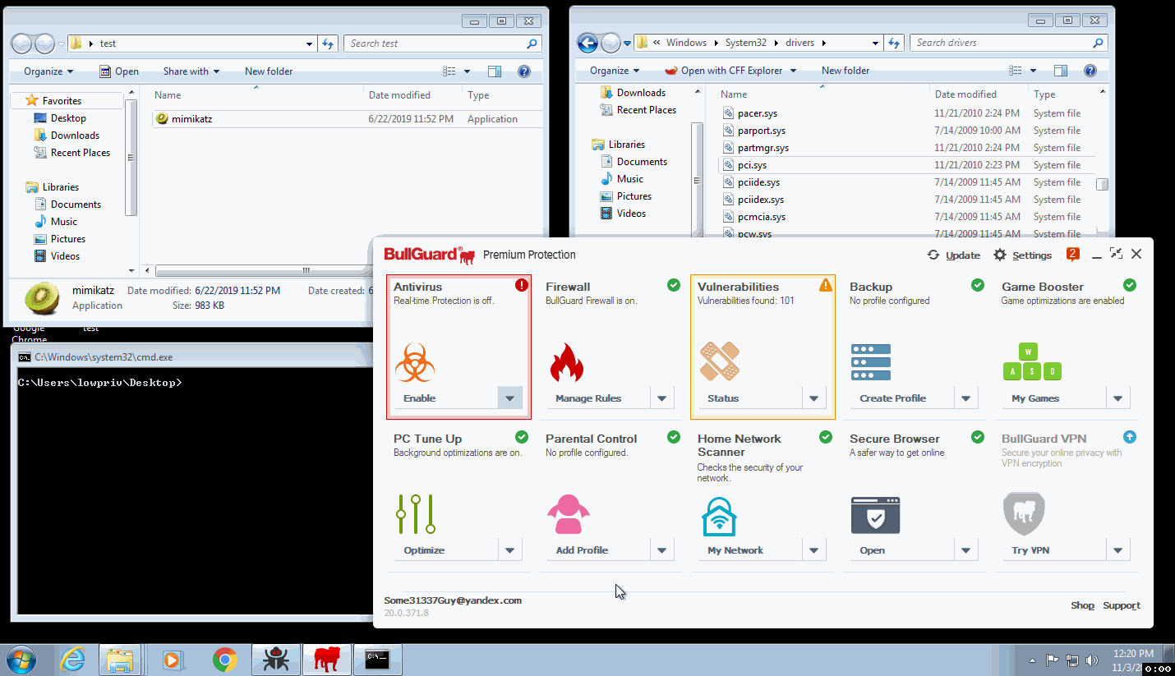Click the Antivirus Enable button
The height and width of the screenshot is (676, 1175).
point(446,398)
